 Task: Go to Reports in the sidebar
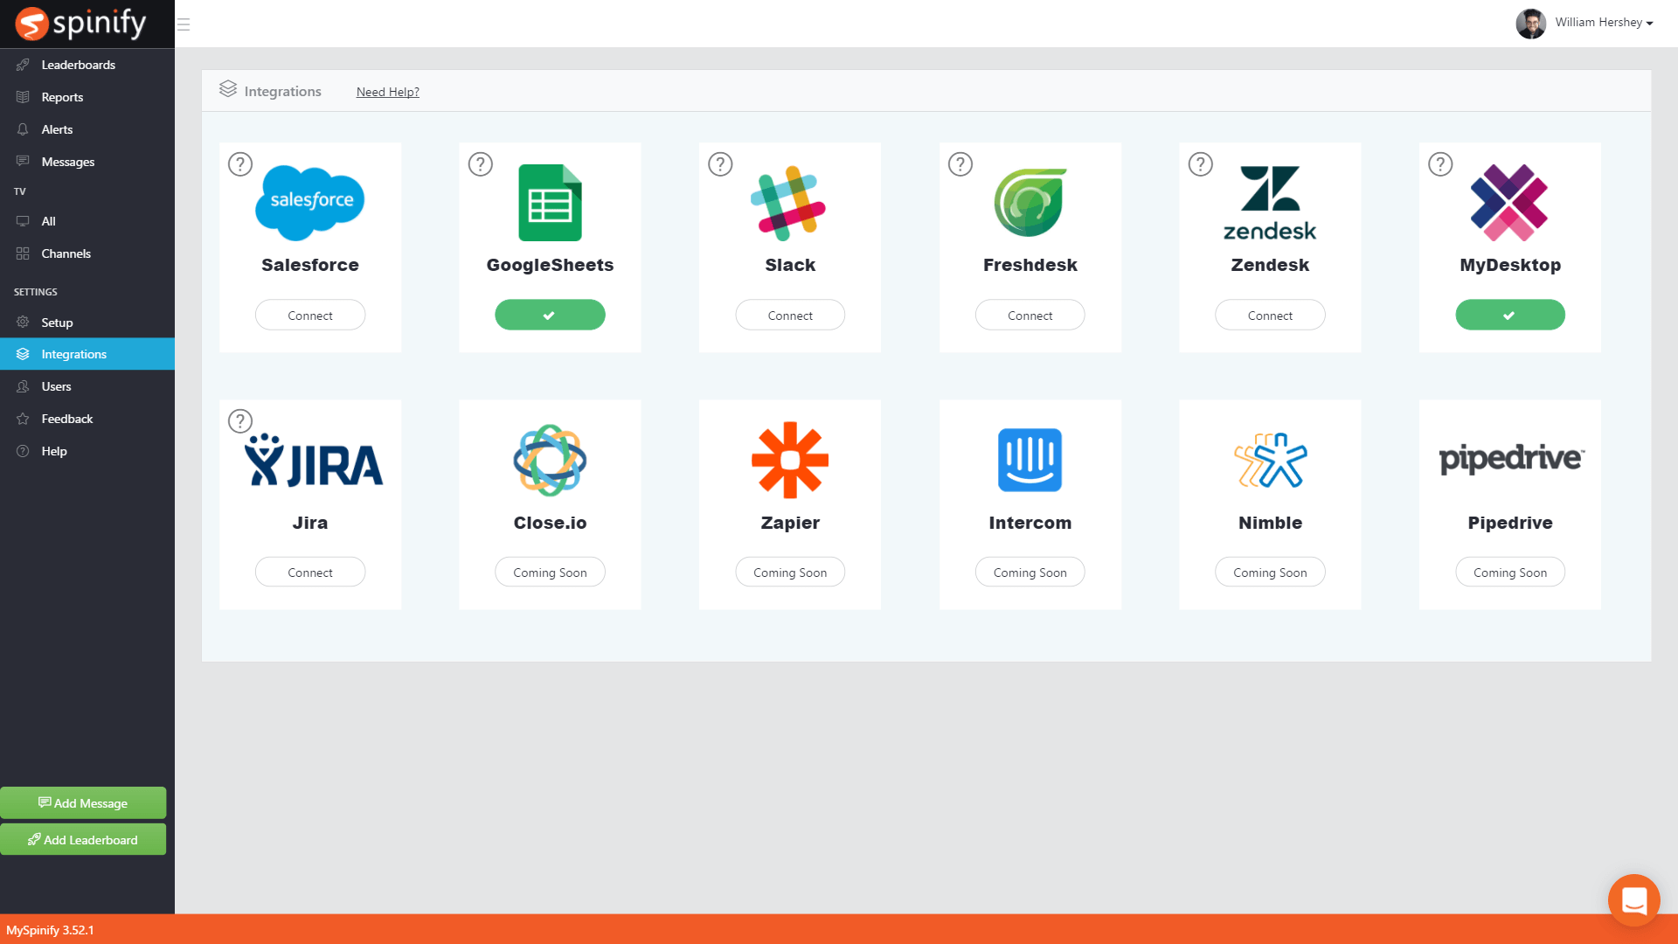point(87,97)
